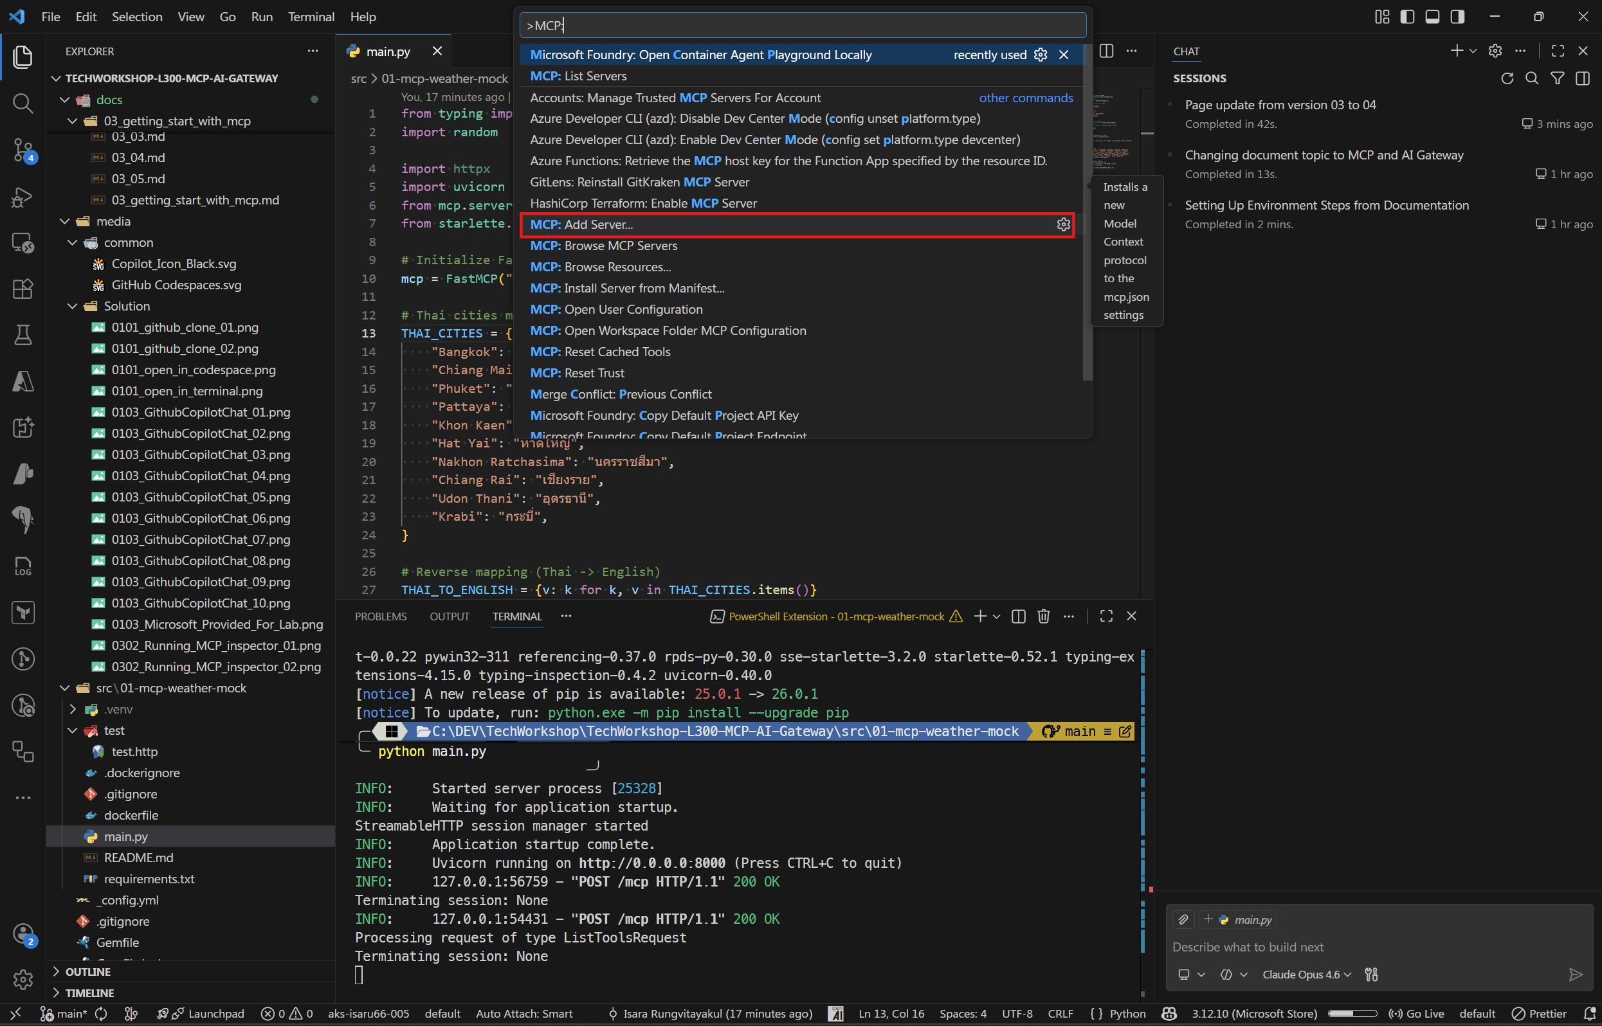Remove recently used command with X icon
This screenshot has height=1026, width=1602.
tap(1064, 55)
